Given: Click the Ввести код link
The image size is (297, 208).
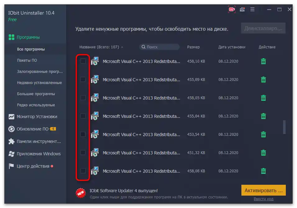Looking at the screenshot, I should coord(263,199).
